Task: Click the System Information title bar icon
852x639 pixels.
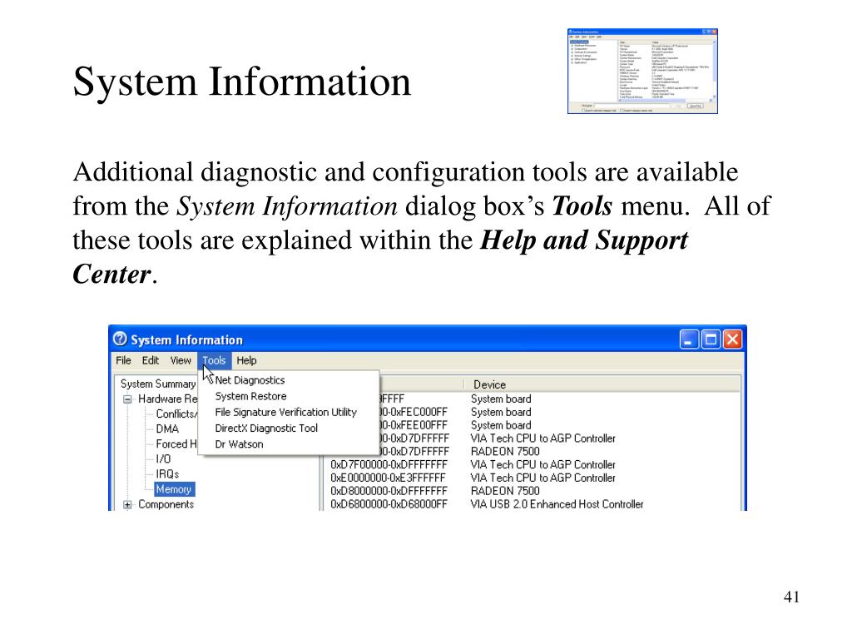Action: coord(120,339)
